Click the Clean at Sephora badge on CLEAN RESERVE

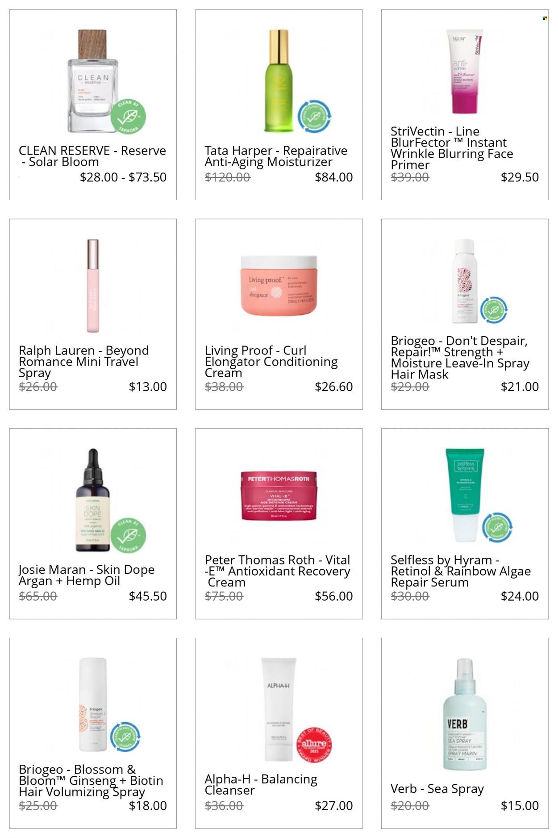click(128, 116)
